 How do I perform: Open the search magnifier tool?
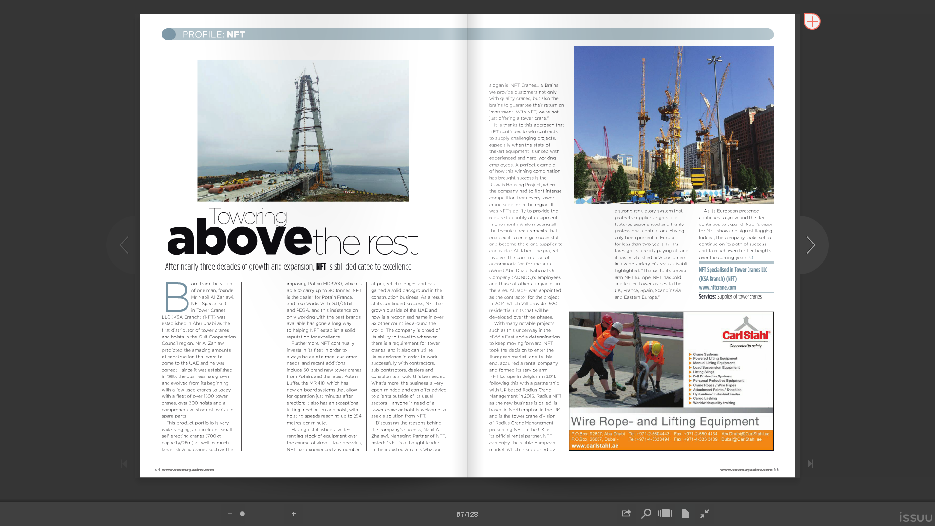click(x=646, y=514)
